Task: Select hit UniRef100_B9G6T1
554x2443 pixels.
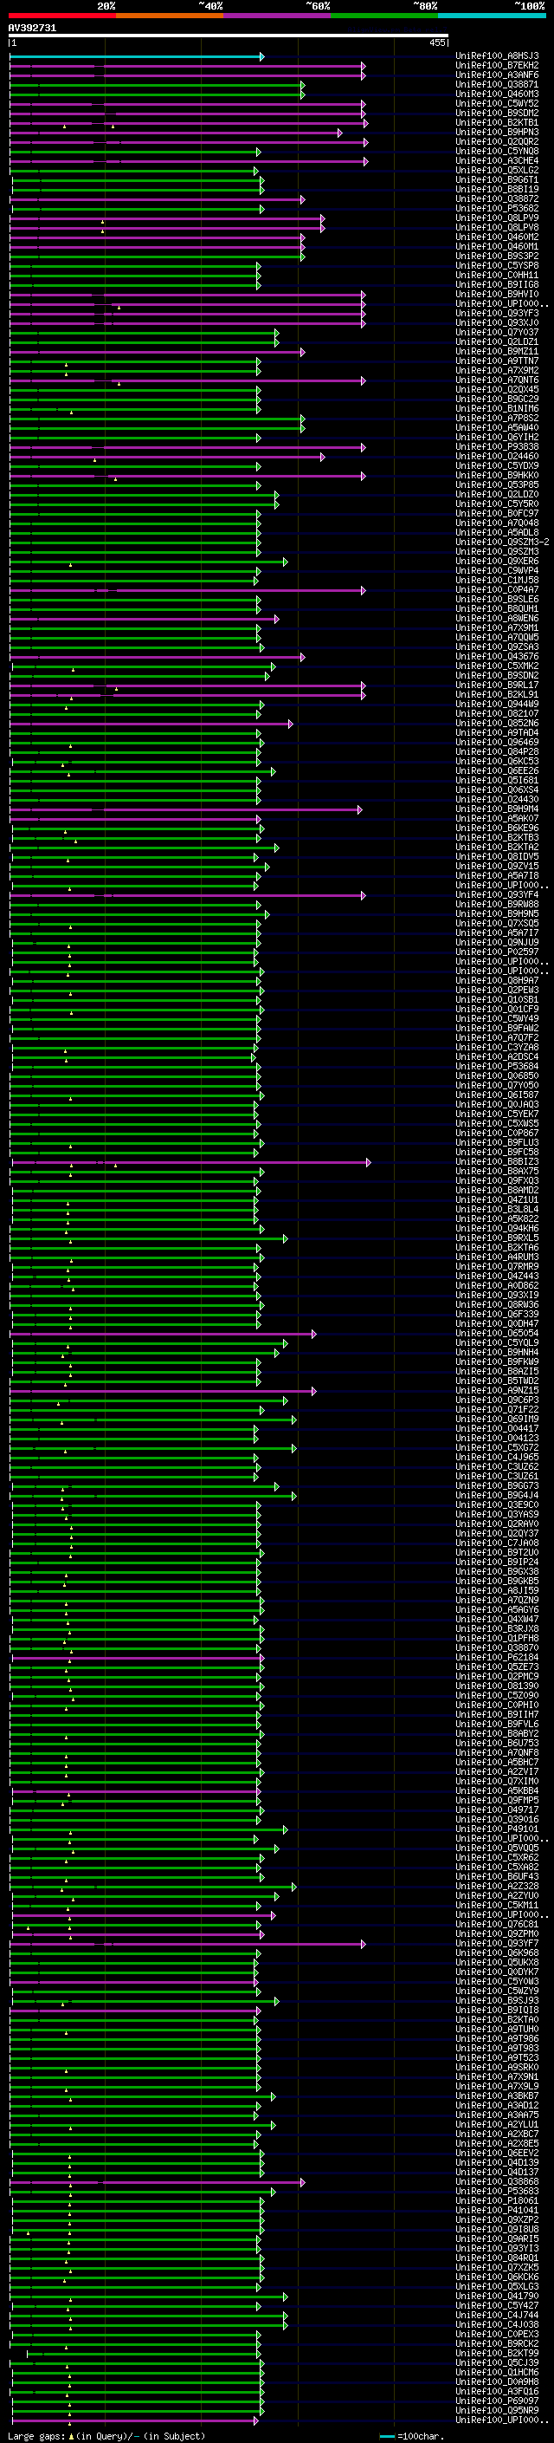Action: (x=497, y=179)
